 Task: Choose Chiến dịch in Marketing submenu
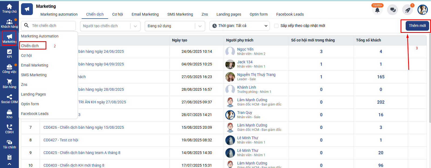point(30,46)
